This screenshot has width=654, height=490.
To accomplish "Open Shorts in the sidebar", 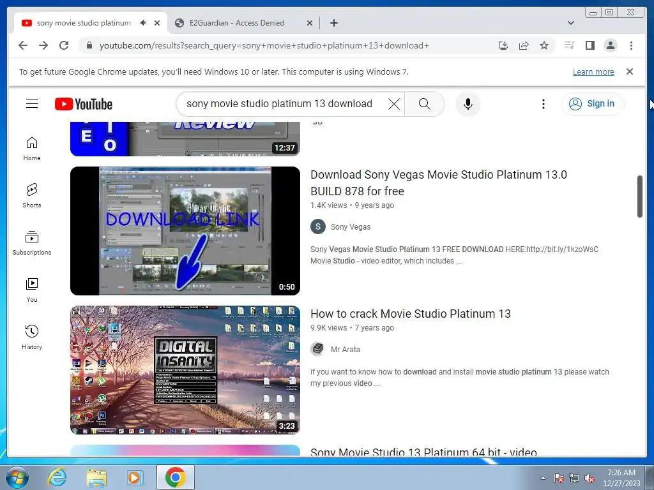I will tap(32, 196).
